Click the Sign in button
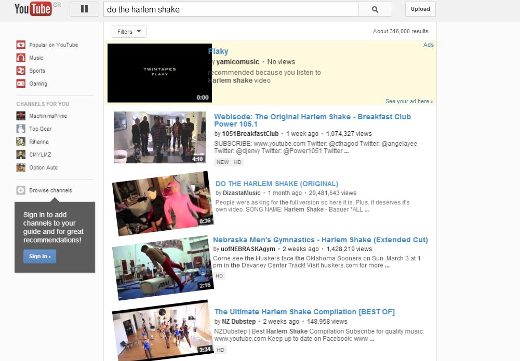The width and height of the screenshot is (520, 361). click(x=39, y=256)
